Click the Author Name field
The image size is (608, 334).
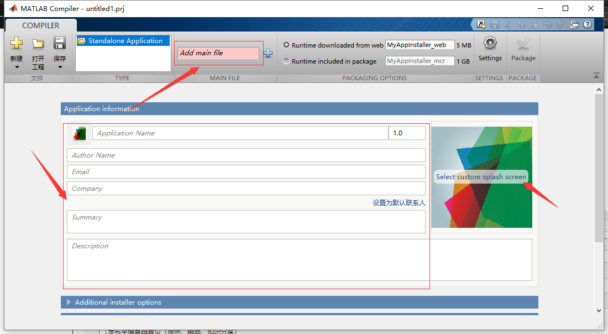coord(246,155)
